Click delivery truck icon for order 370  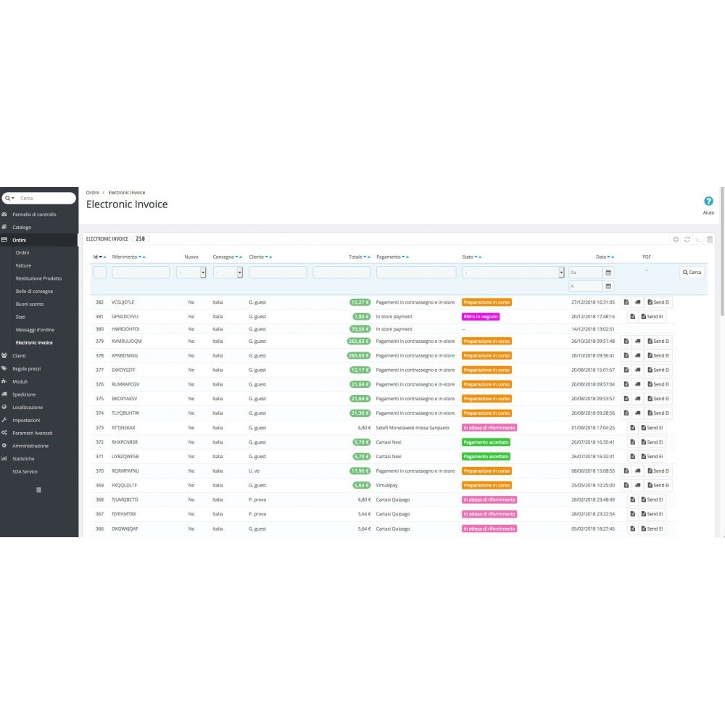pos(637,471)
